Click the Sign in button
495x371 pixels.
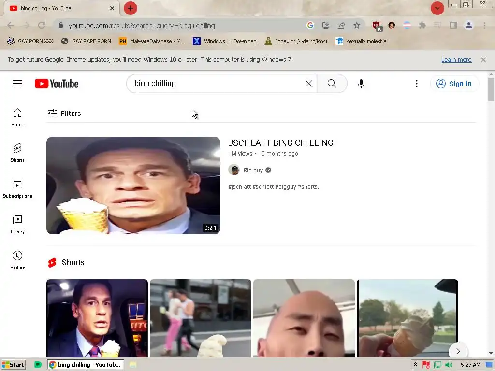454,83
